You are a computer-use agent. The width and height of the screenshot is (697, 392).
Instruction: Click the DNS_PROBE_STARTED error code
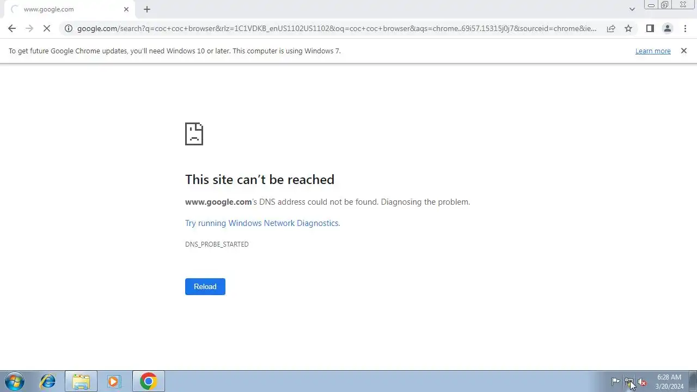(x=217, y=244)
